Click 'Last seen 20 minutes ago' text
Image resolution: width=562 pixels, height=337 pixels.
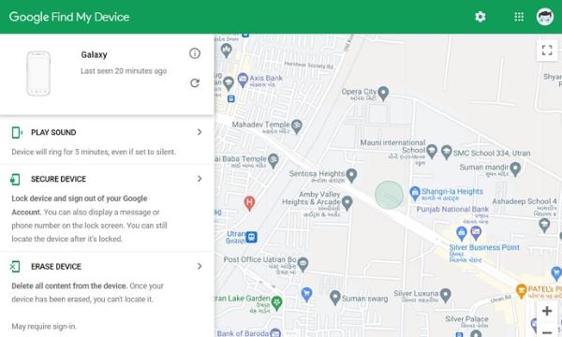124,71
